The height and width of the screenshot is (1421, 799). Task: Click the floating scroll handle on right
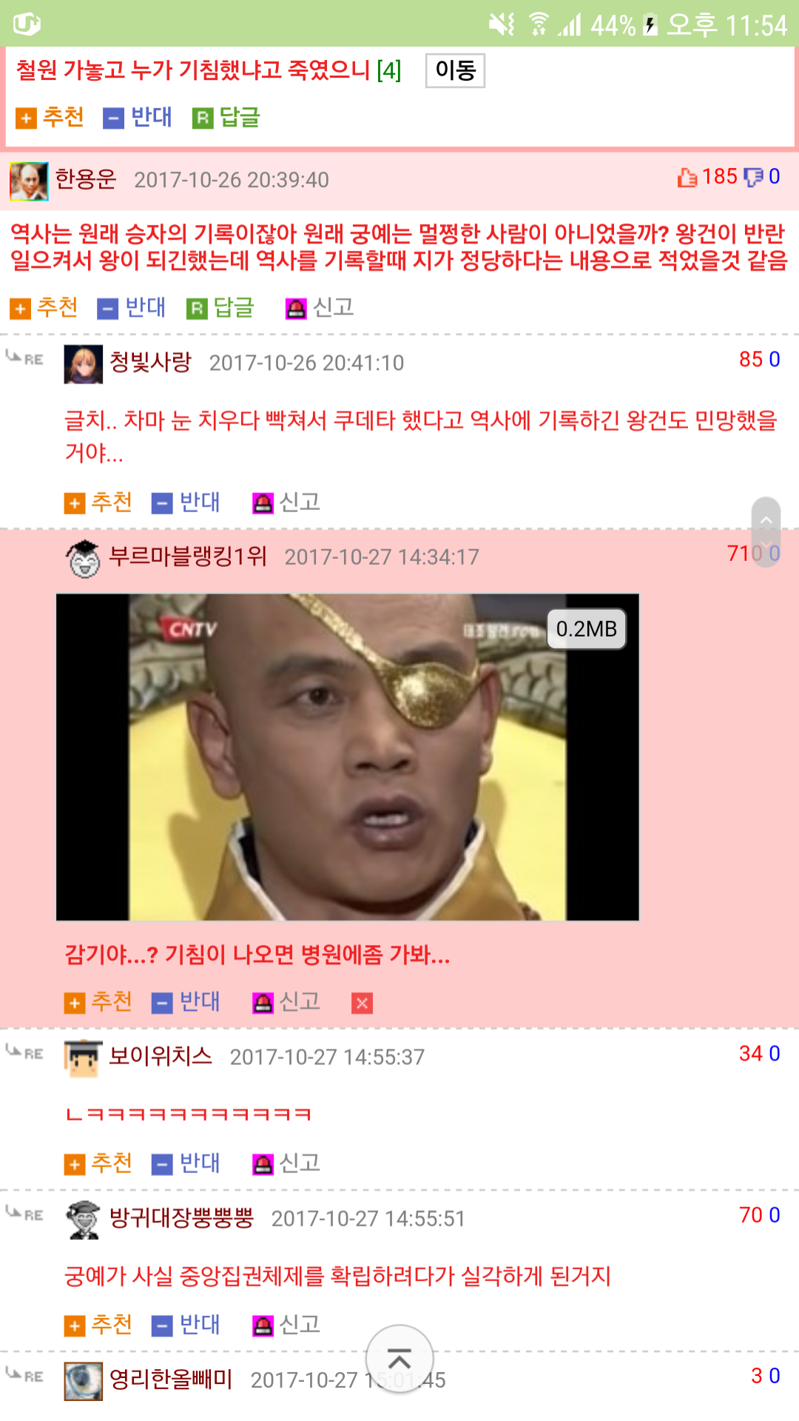[766, 531]
